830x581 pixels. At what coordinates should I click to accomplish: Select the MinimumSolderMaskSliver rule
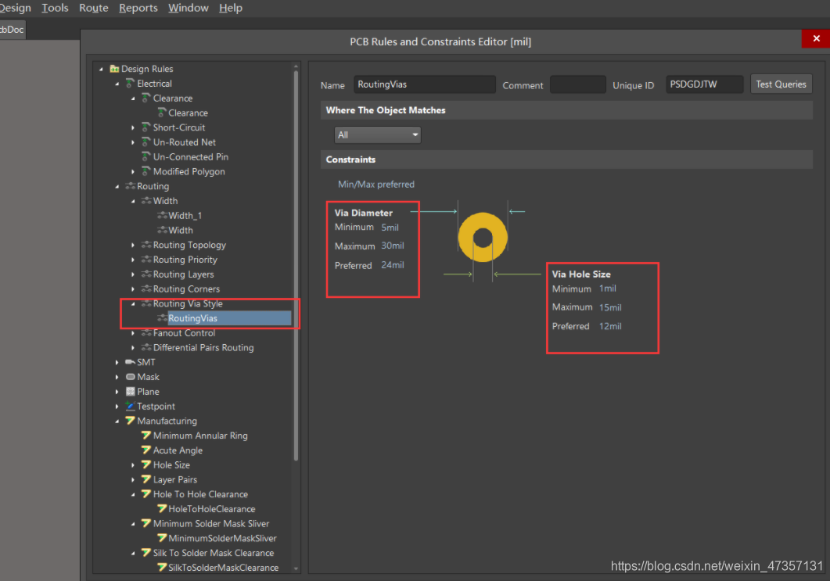222,538
